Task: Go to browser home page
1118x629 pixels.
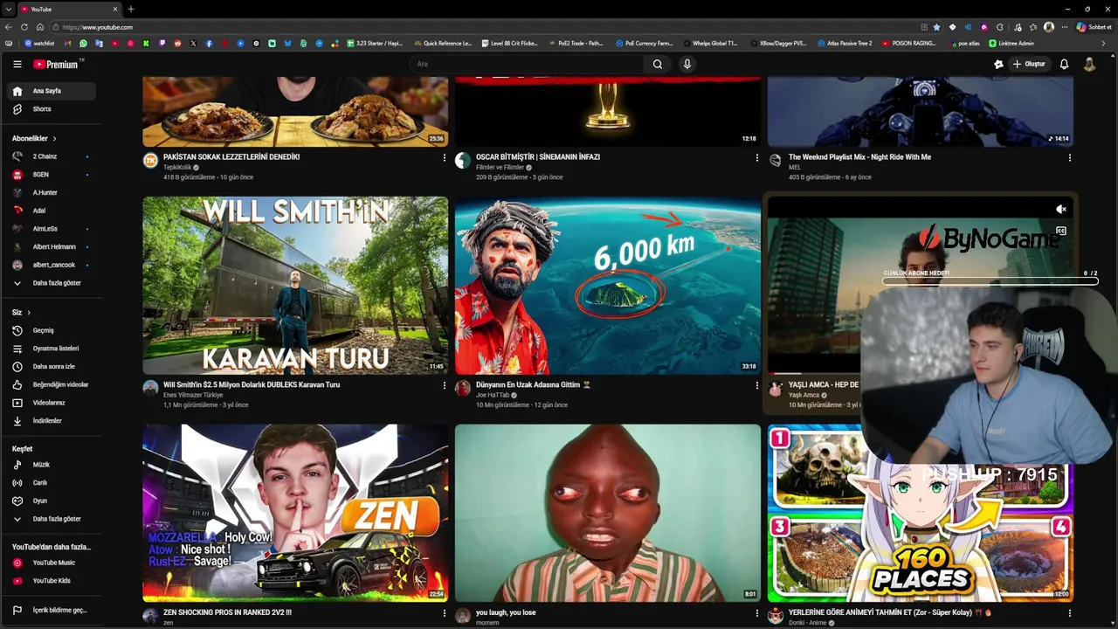Action: (x=39, y=27)
